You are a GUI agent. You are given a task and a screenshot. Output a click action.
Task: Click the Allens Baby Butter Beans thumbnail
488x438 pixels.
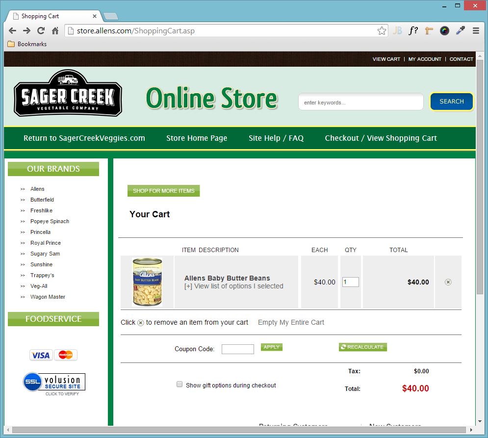(x=147, y=282)
